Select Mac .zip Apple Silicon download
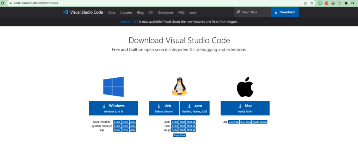 pyautogui.click(x=260, y=122)
